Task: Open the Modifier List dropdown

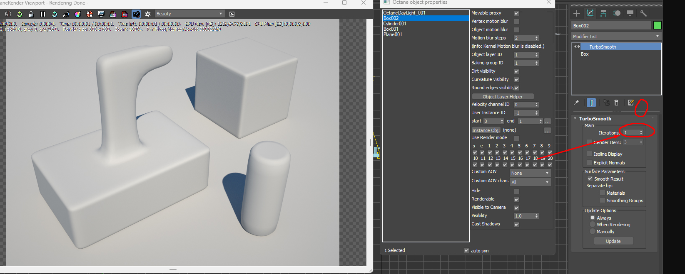Action: pos(616,37)
